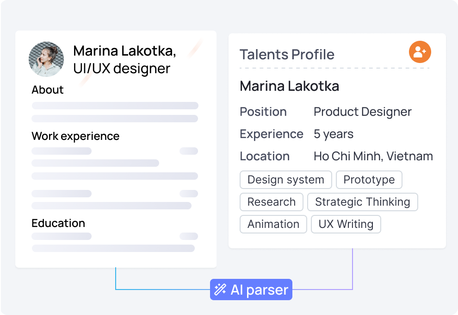Select the Prototype skill tag
This screenshot has height=315, width=458.
[369, 180]
